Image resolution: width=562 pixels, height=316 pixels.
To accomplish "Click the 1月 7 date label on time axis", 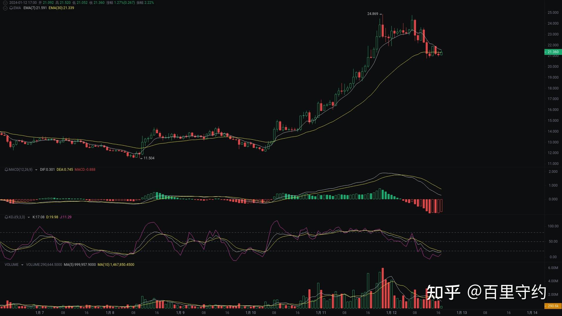I will [x=40, y=313].
